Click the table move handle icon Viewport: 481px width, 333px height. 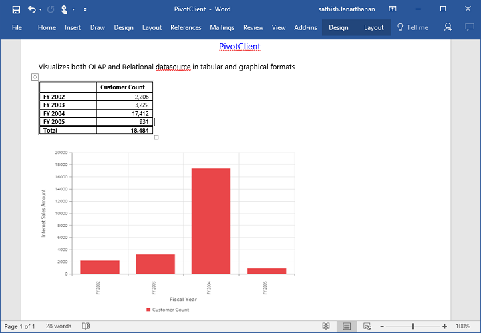pyautogui.click(x=35, y=77)
